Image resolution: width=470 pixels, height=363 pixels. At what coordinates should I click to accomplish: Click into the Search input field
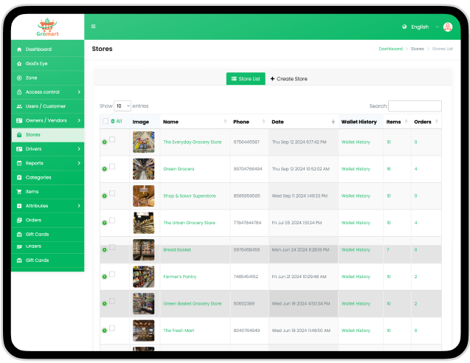click(x=415, y=106)
